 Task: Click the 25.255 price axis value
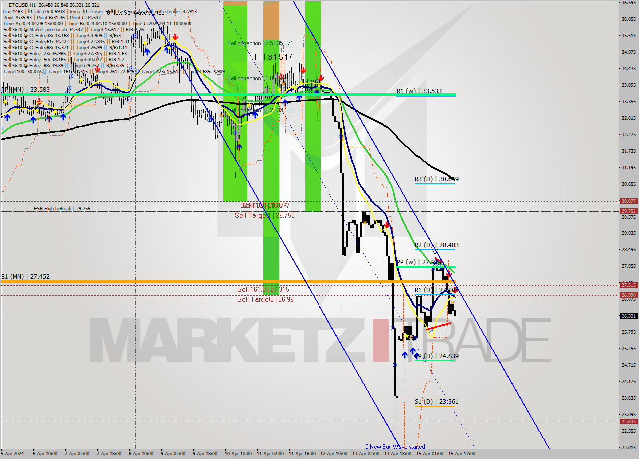(x=628, y=348)
